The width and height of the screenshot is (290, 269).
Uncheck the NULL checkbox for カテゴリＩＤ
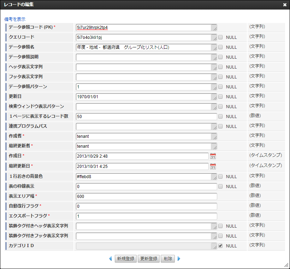[x=221, y=246]
